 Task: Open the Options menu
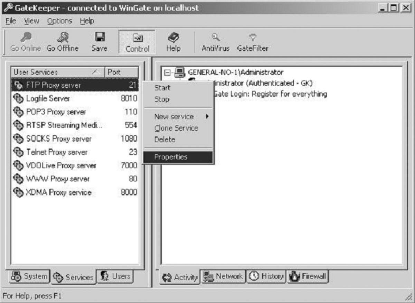pos(59,21)
